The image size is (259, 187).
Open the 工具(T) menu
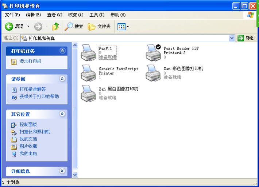(x=97, y=15)
